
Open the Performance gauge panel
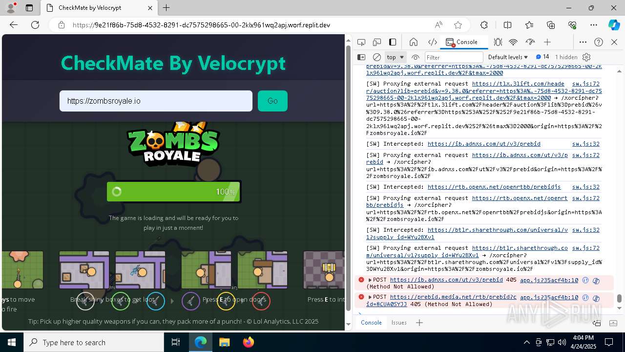[530, 42]
